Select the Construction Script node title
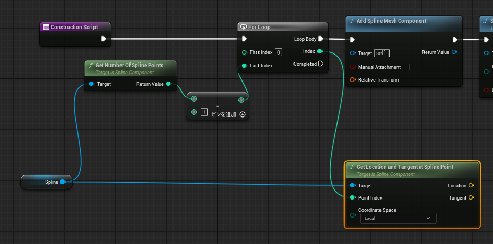Screen dimensions: 493x244 tap(74, 27)
